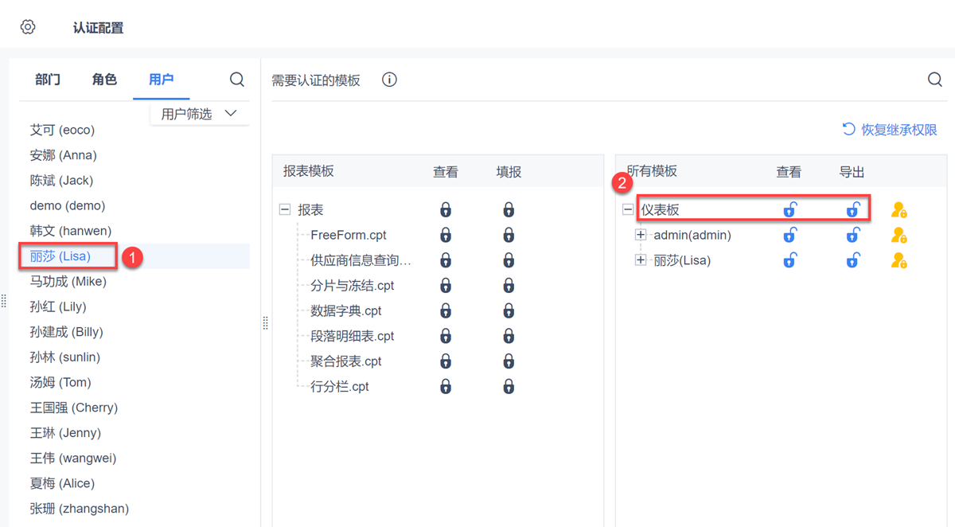The image size is (955, 527).
Task: Toggle the 导出 lock for 仪表板
Action: coord(852,210)
